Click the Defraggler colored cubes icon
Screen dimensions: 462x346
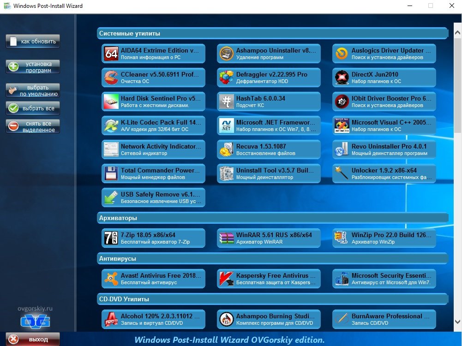point(227,78)
